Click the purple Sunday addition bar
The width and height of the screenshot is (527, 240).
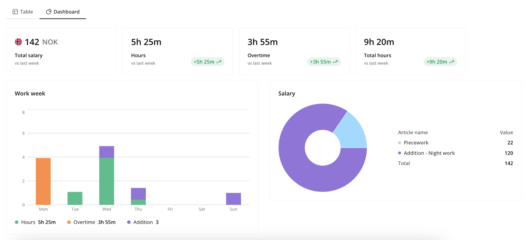[x=233, y=199]
